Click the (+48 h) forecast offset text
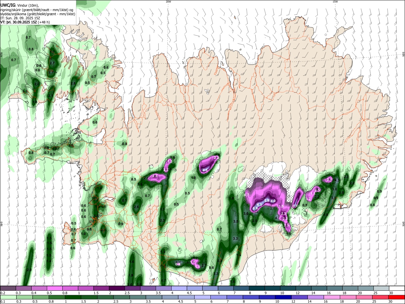Viewport: 405px width, 304px height. point(44,22)
